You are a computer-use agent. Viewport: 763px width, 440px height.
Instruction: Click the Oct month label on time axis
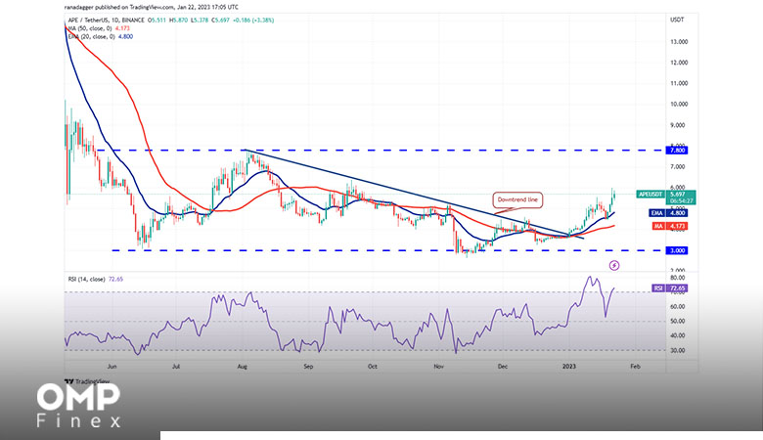coord(373,366)
